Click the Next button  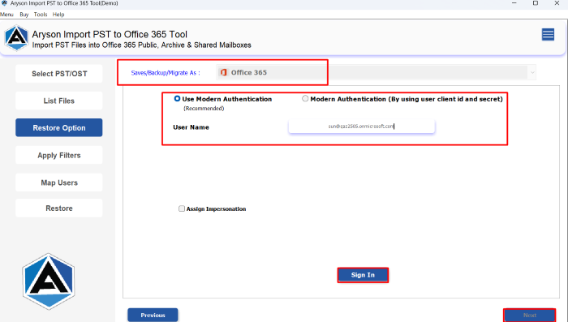[x=529, y=316]
